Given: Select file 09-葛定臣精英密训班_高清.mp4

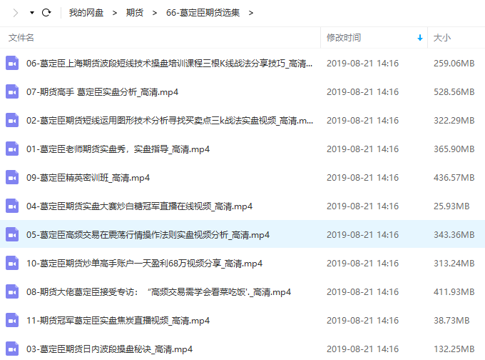Looking at the screenshot, I should click(88, 178).
